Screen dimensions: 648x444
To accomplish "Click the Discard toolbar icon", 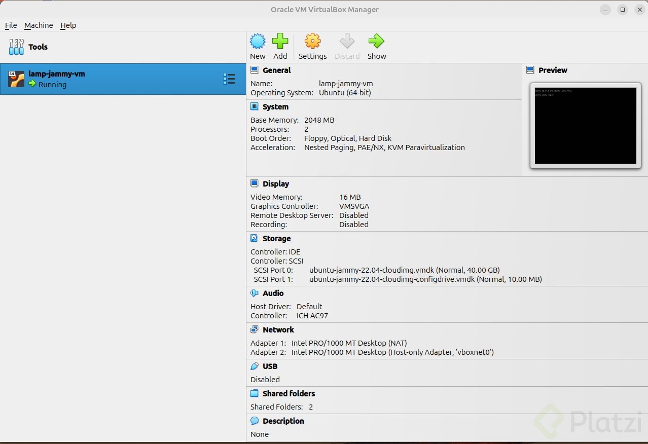I will pyautogui.click(x=347, y=41).
